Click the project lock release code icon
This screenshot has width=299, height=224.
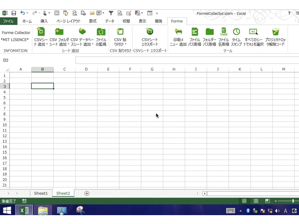(275, 32)
